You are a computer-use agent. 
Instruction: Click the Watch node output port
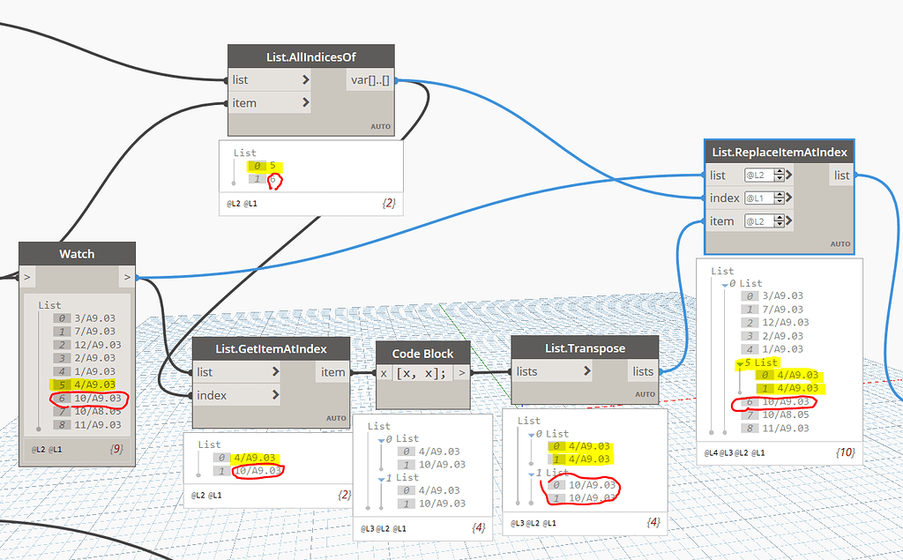coord(129,277)
